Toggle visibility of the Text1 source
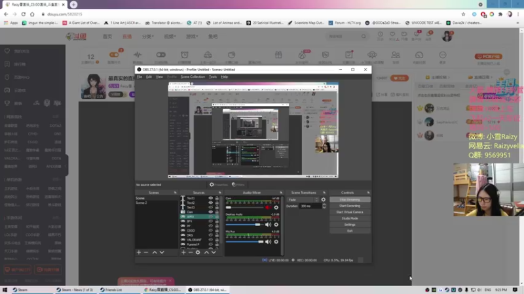 click(x=210, y=198)
